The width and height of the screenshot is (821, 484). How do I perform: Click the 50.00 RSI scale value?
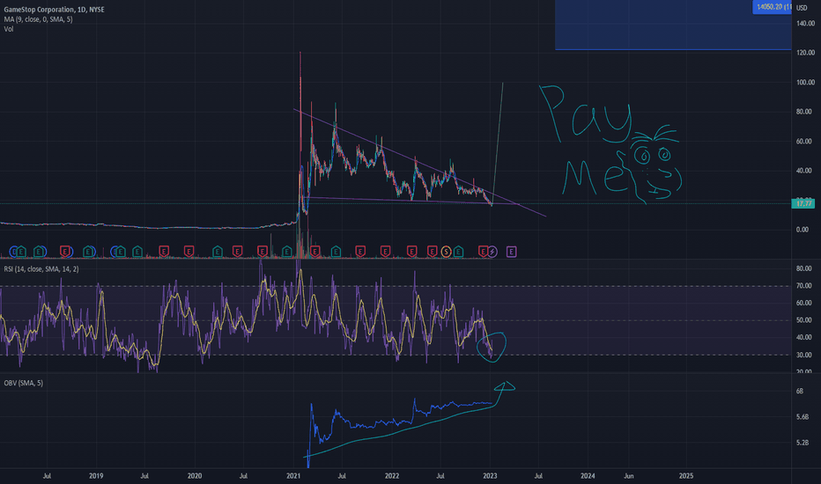tap(803, 320)
